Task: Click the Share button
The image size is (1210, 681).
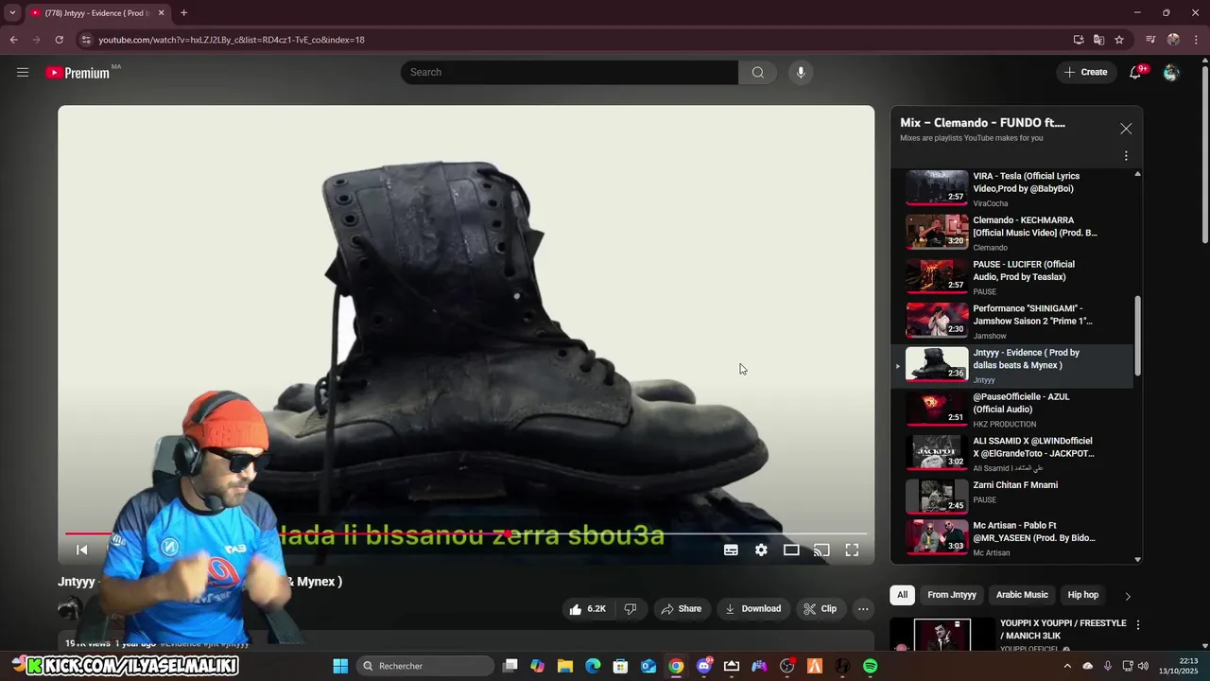Action: [x=681, y=609]
